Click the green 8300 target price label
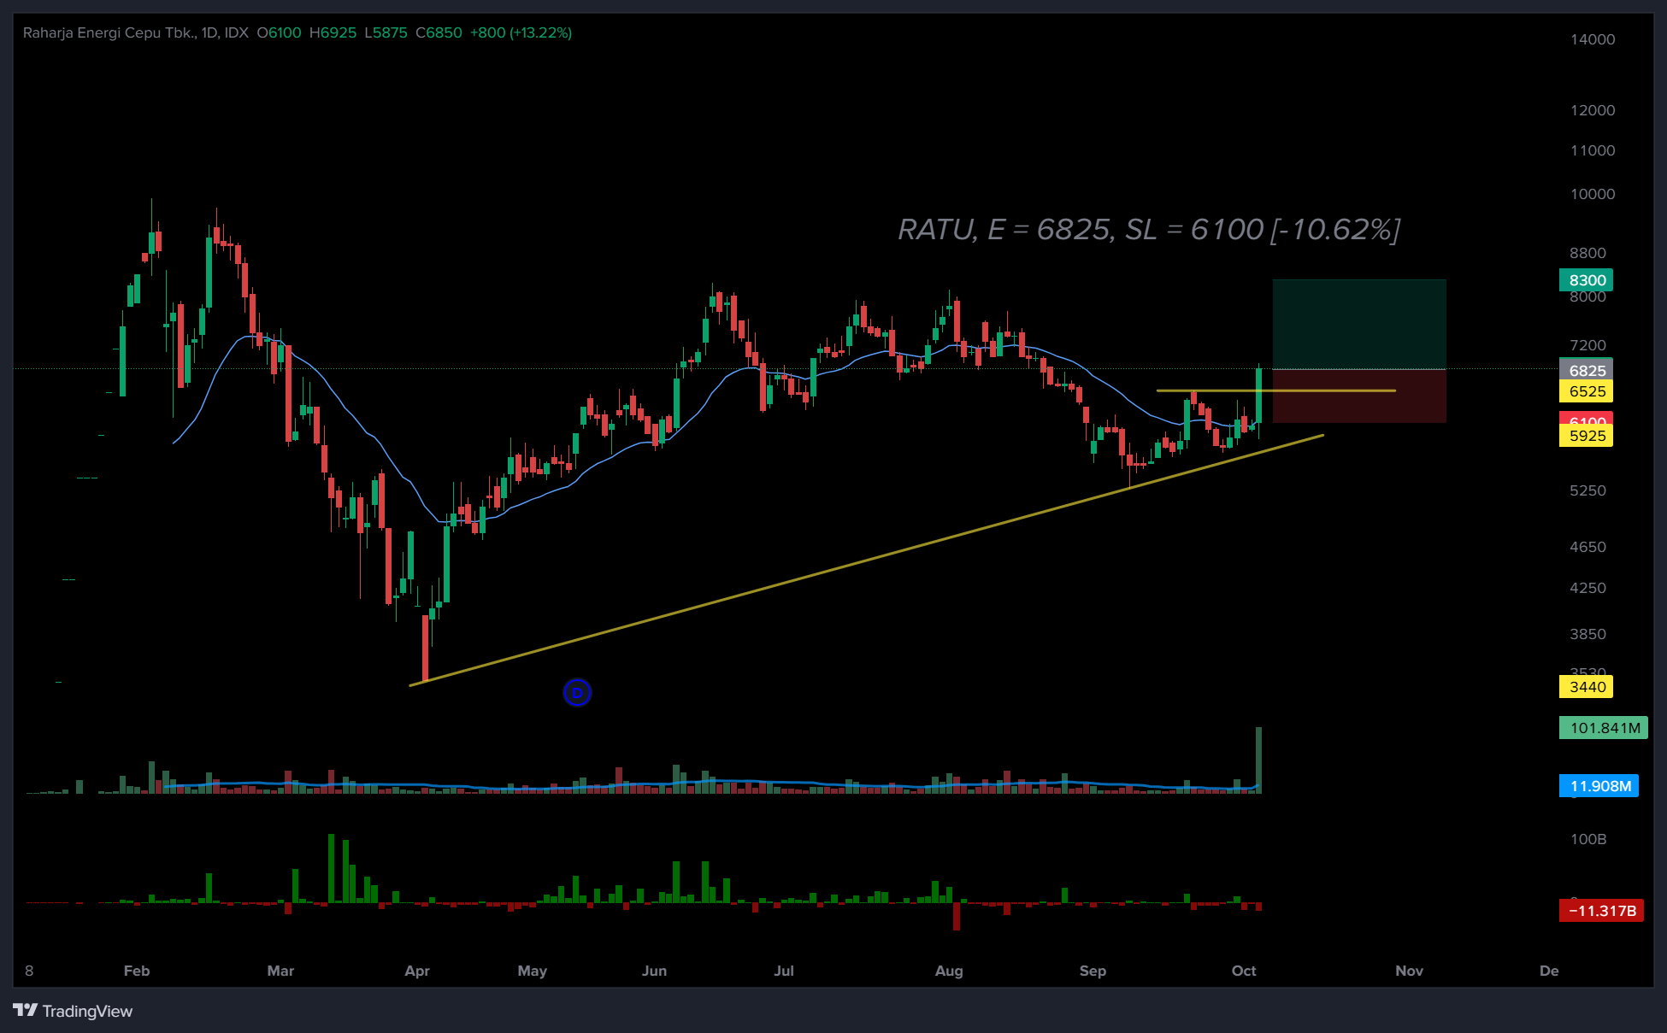1667x1033 pixels. coord(1586,280)
